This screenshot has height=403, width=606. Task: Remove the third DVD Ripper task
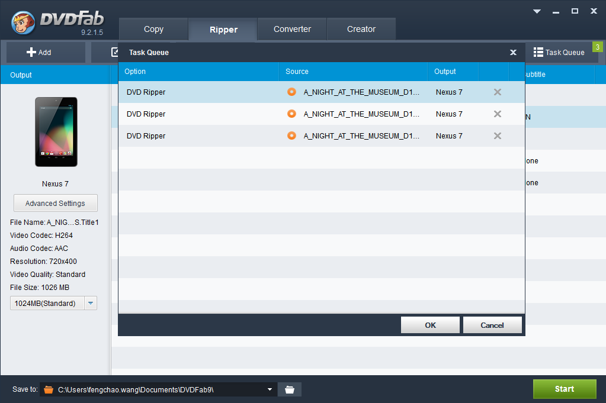(x=498, y=136)
